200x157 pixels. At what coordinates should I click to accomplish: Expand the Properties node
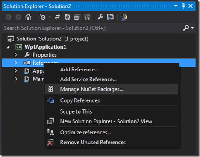(x=16, y=55)
